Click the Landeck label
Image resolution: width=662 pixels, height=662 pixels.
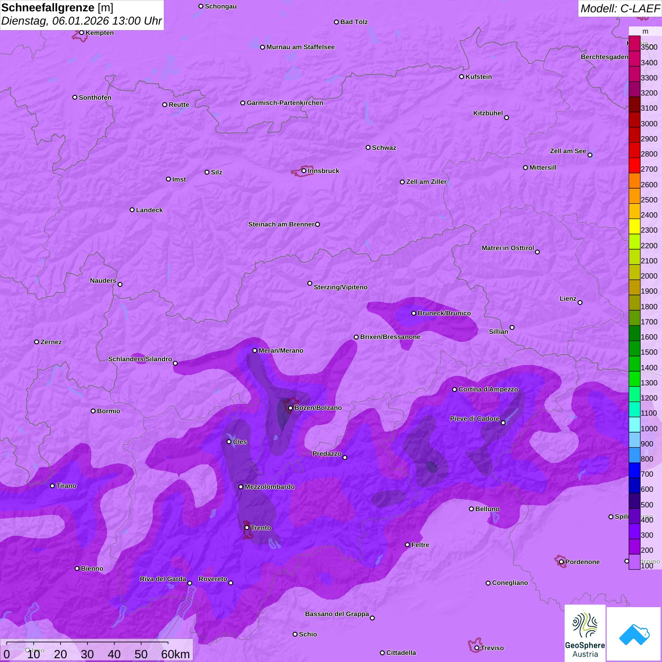(149, 210)
